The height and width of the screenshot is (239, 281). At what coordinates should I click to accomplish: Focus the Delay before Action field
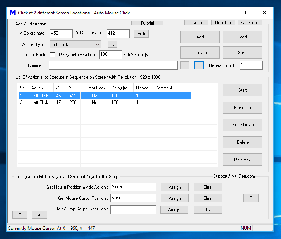click(111, 54)
